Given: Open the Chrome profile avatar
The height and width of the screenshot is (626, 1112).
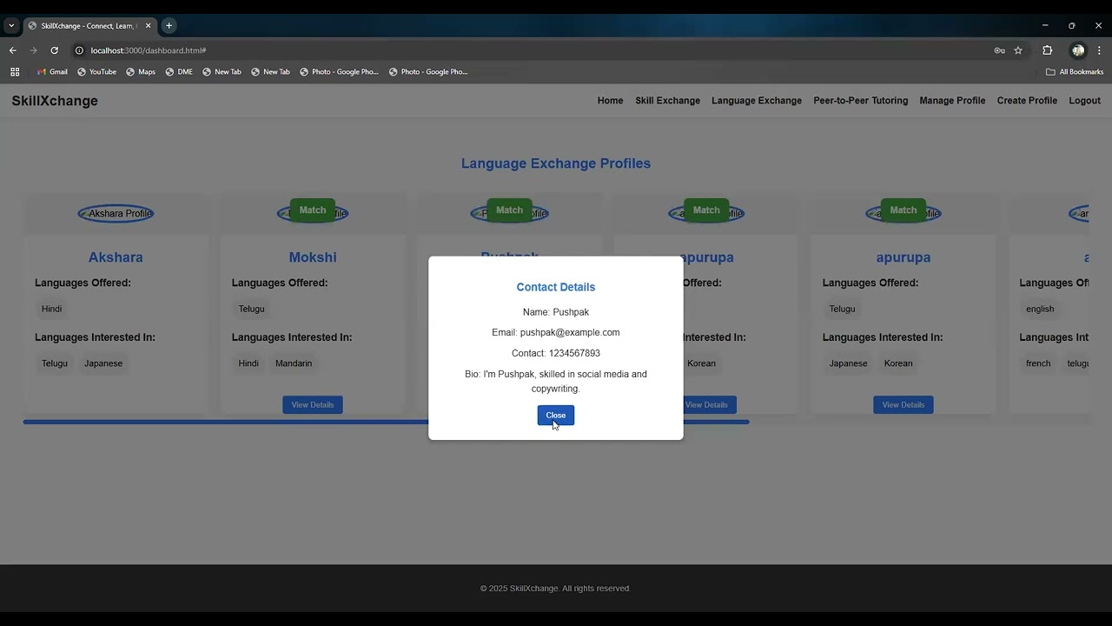Looking at the screenshot, I should pyautogui.click(x=1078, y=50).
